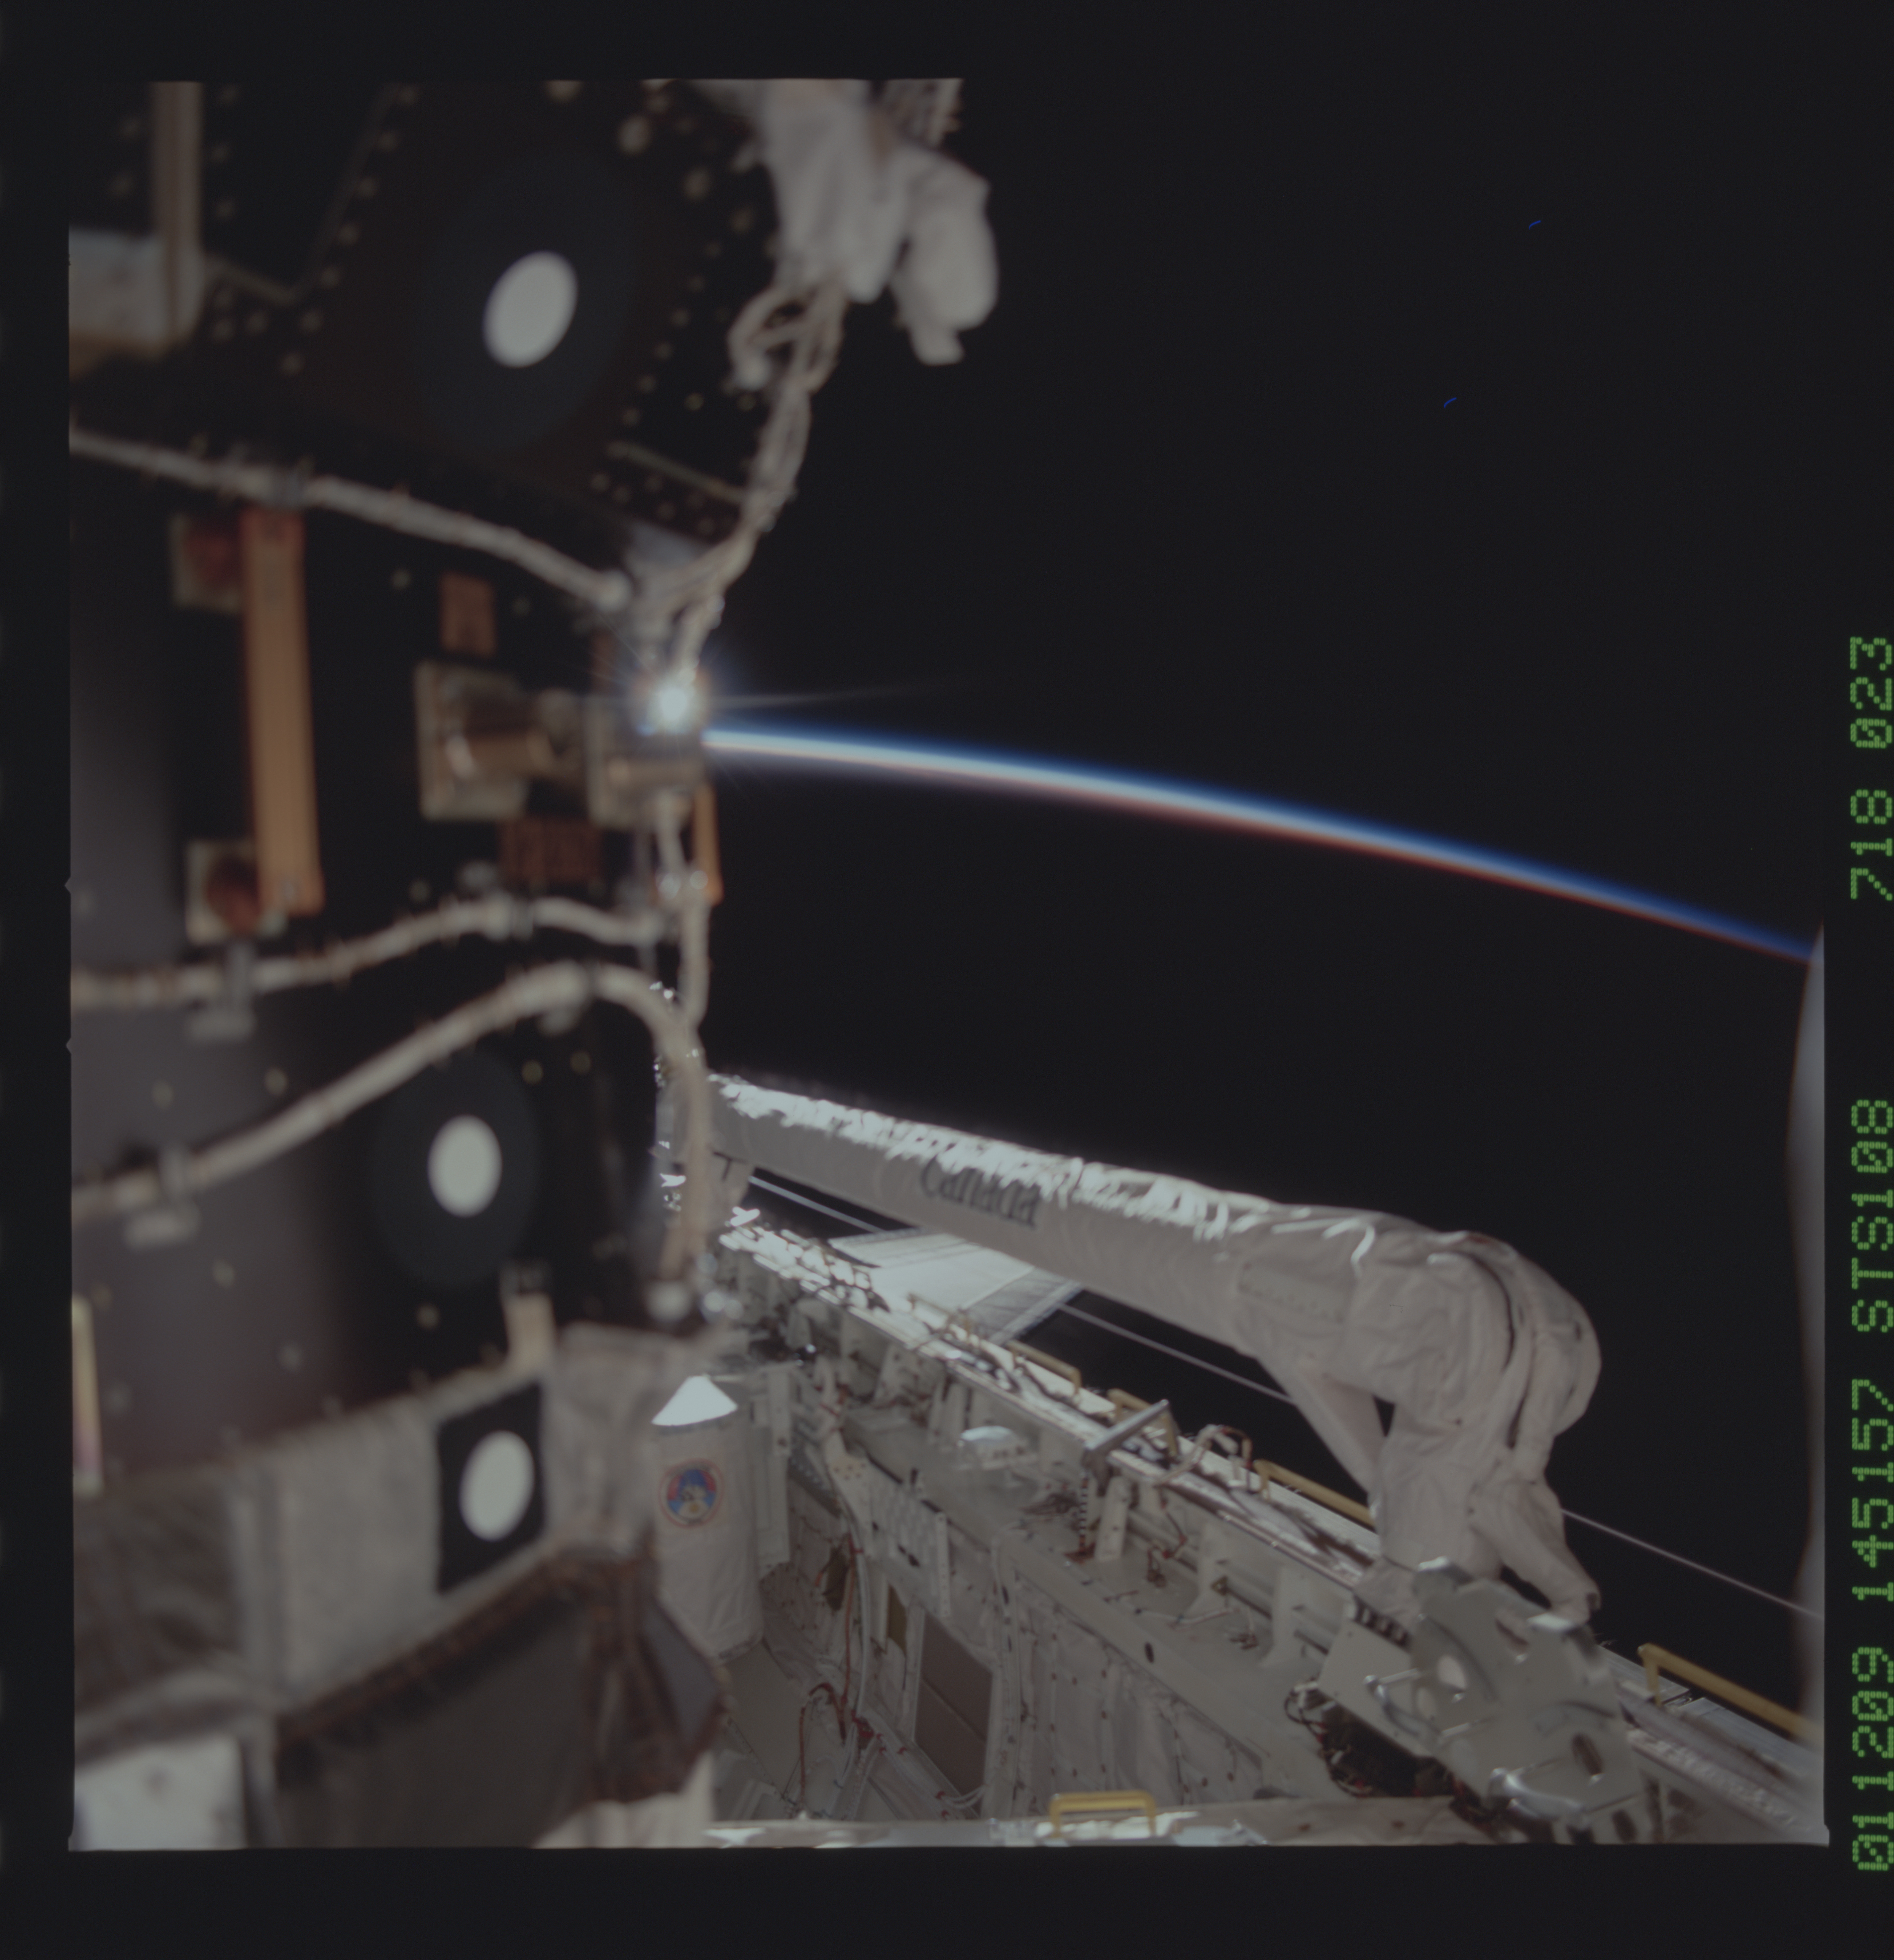The image size is (1894, 1960).
Task: Click the green 145157 time stamp
Action: click(1872, 1490)
